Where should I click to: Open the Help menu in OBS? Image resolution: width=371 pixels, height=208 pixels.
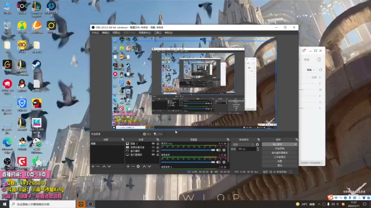(168, 33)
